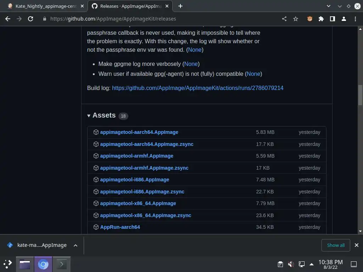
Task: Open the terminal taskbar icon
Action: click(62, 264)
